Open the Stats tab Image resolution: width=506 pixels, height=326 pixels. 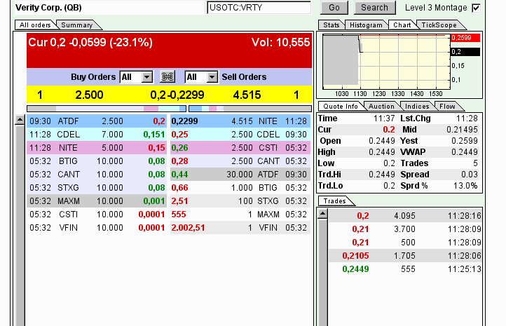331,25
